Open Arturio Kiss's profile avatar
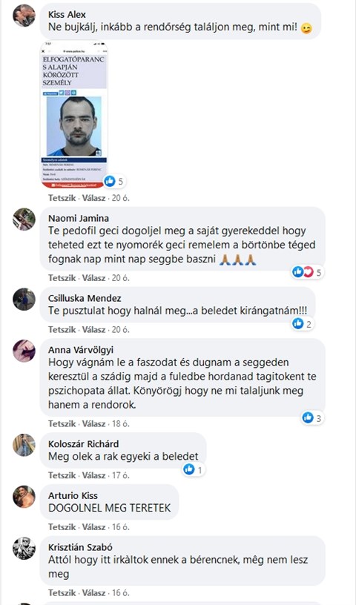The width and height of the screenshot is (356, 605). pyautogui.click(x=24, y=497)
